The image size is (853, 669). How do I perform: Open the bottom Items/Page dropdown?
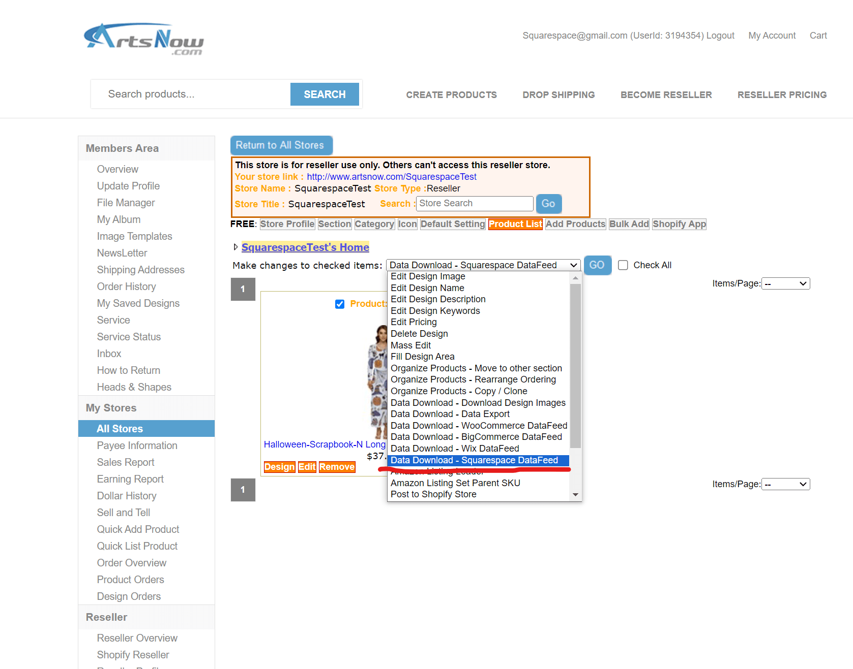pos(785,484)
